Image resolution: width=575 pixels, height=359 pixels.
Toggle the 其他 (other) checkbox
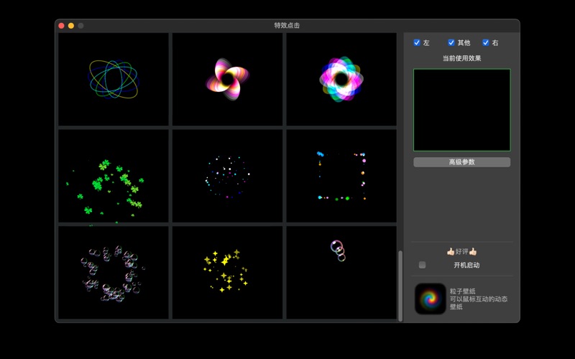coord(451,43)
